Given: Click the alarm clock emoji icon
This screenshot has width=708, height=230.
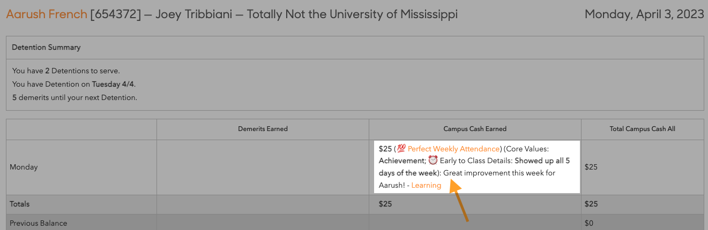Looking at the screenshot, I should click(433, 161).
